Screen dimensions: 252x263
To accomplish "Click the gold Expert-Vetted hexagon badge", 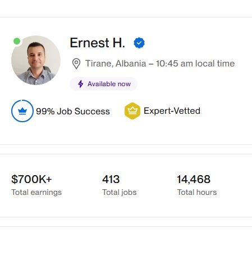I will point(132,111).
